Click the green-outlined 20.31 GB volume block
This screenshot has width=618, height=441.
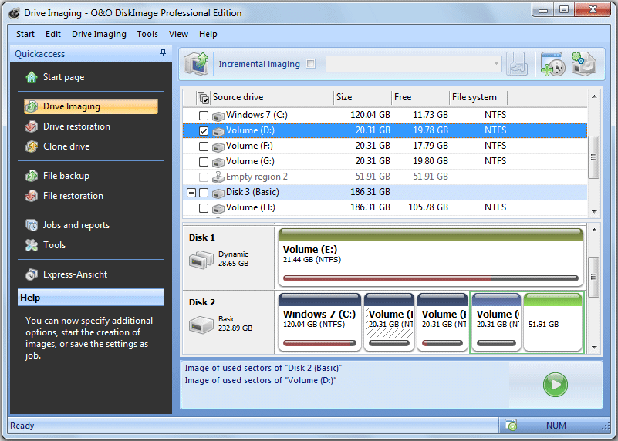[496, 322]
